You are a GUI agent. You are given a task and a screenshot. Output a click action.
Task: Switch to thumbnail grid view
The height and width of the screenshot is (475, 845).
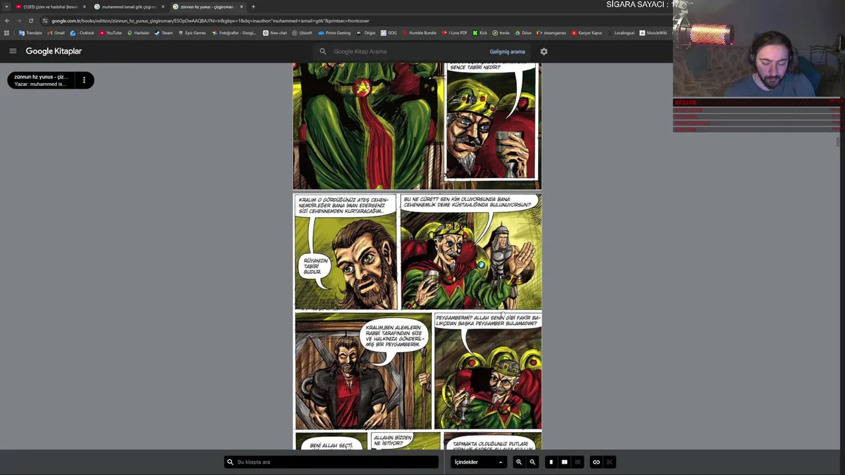coord(578,462)
